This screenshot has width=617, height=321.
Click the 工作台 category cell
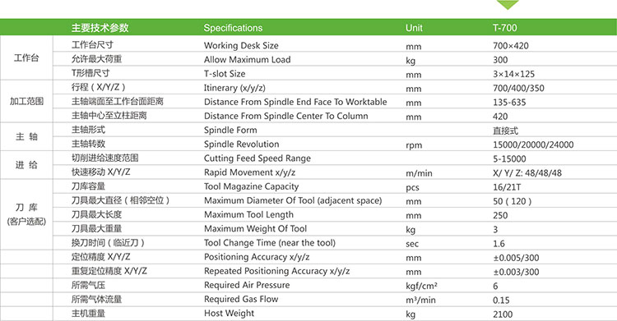26,58
